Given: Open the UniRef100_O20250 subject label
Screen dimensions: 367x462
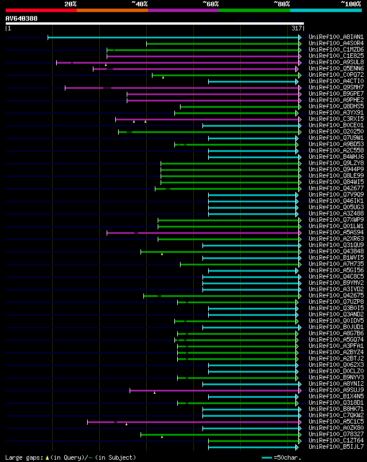Looking at the screenshot, I should 336,131.
